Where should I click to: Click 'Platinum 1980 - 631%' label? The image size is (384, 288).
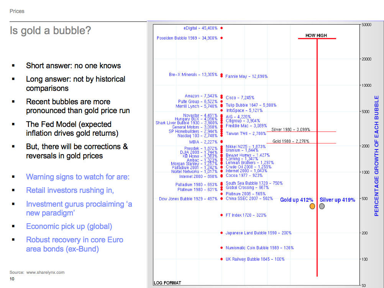pos(197,189)
